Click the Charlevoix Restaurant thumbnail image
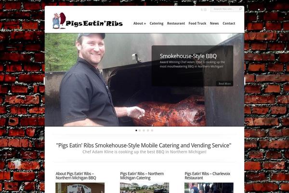Image resolution: width=289 pixels, height=193 pixels. tap(209, 188)
